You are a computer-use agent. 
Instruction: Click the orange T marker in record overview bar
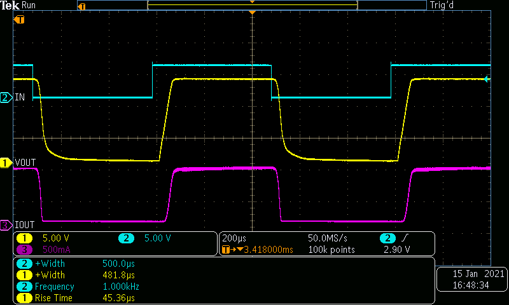[82, 6]
